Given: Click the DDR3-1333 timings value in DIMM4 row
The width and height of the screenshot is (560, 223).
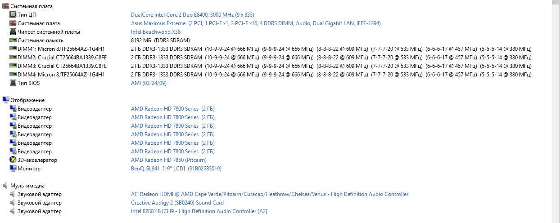Looking at the screenshot, I should (x=331, y=75).
